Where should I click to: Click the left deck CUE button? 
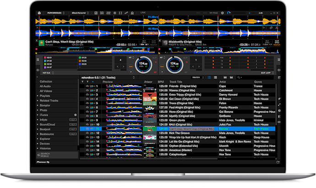[x=131, y=66]
